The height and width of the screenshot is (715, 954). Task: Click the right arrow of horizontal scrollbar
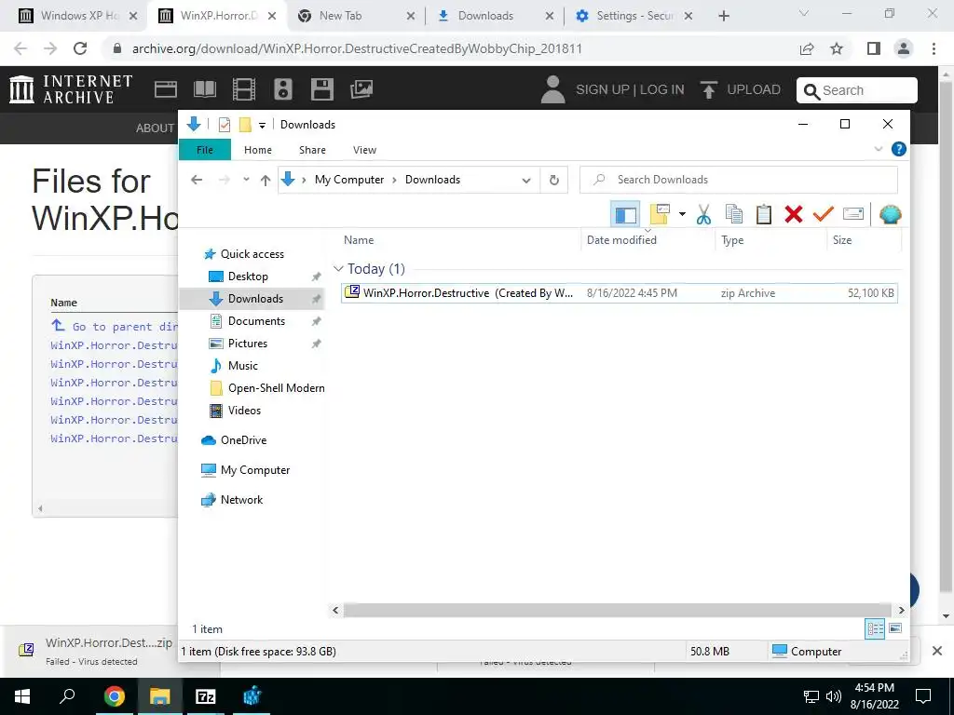pyautogui.click(x=901, y=610)
